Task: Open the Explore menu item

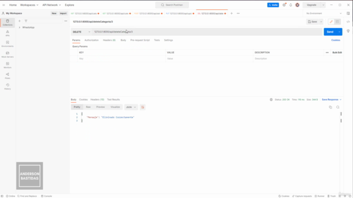Action: pyautogui.click(x=69, y=5)
